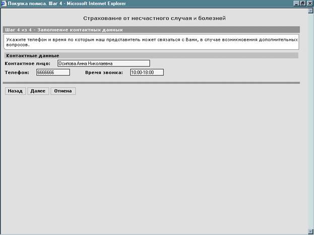The image size is (314, 235).
Task: Cancel using the Отмена button
Action: [x=63, y=91]
